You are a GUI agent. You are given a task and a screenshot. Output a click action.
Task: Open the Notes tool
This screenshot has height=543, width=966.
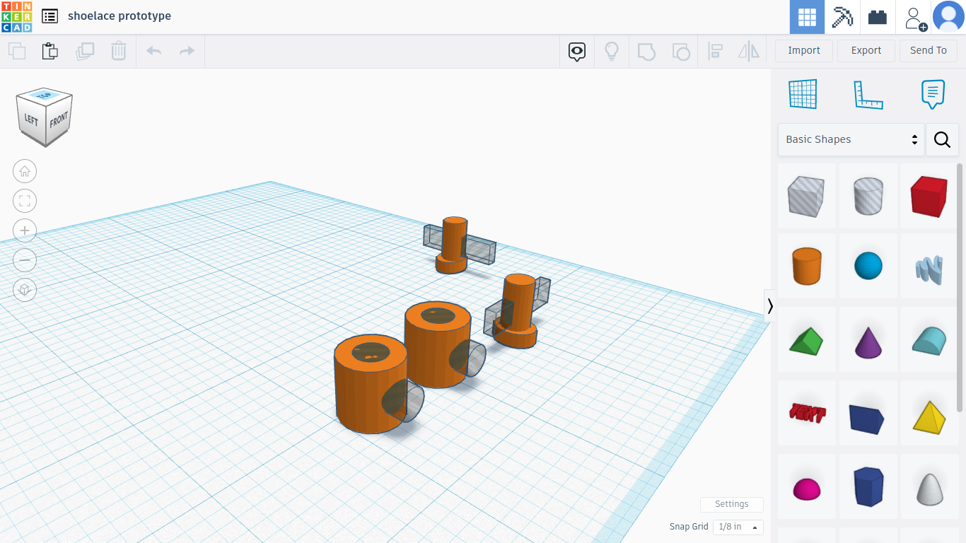(x=933, y=94)
